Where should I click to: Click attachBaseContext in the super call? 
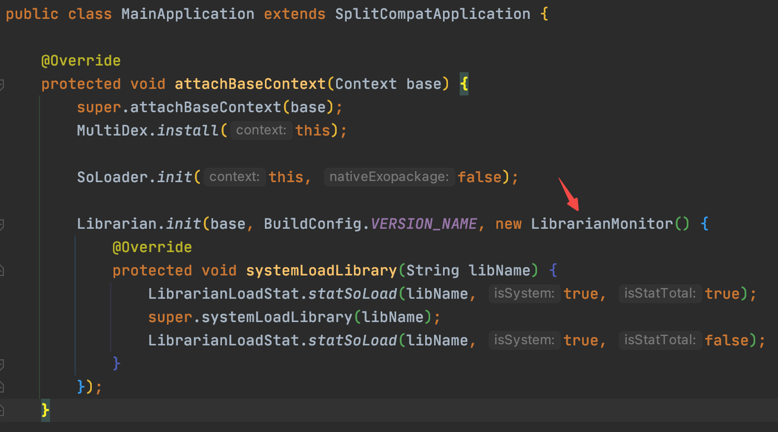click(206, 107)
